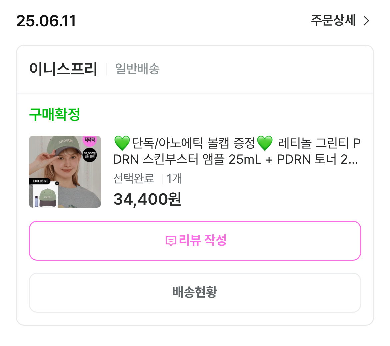Select the inset cap and bottle image
This screenshot has height=346, width=390.
[45, 196]
